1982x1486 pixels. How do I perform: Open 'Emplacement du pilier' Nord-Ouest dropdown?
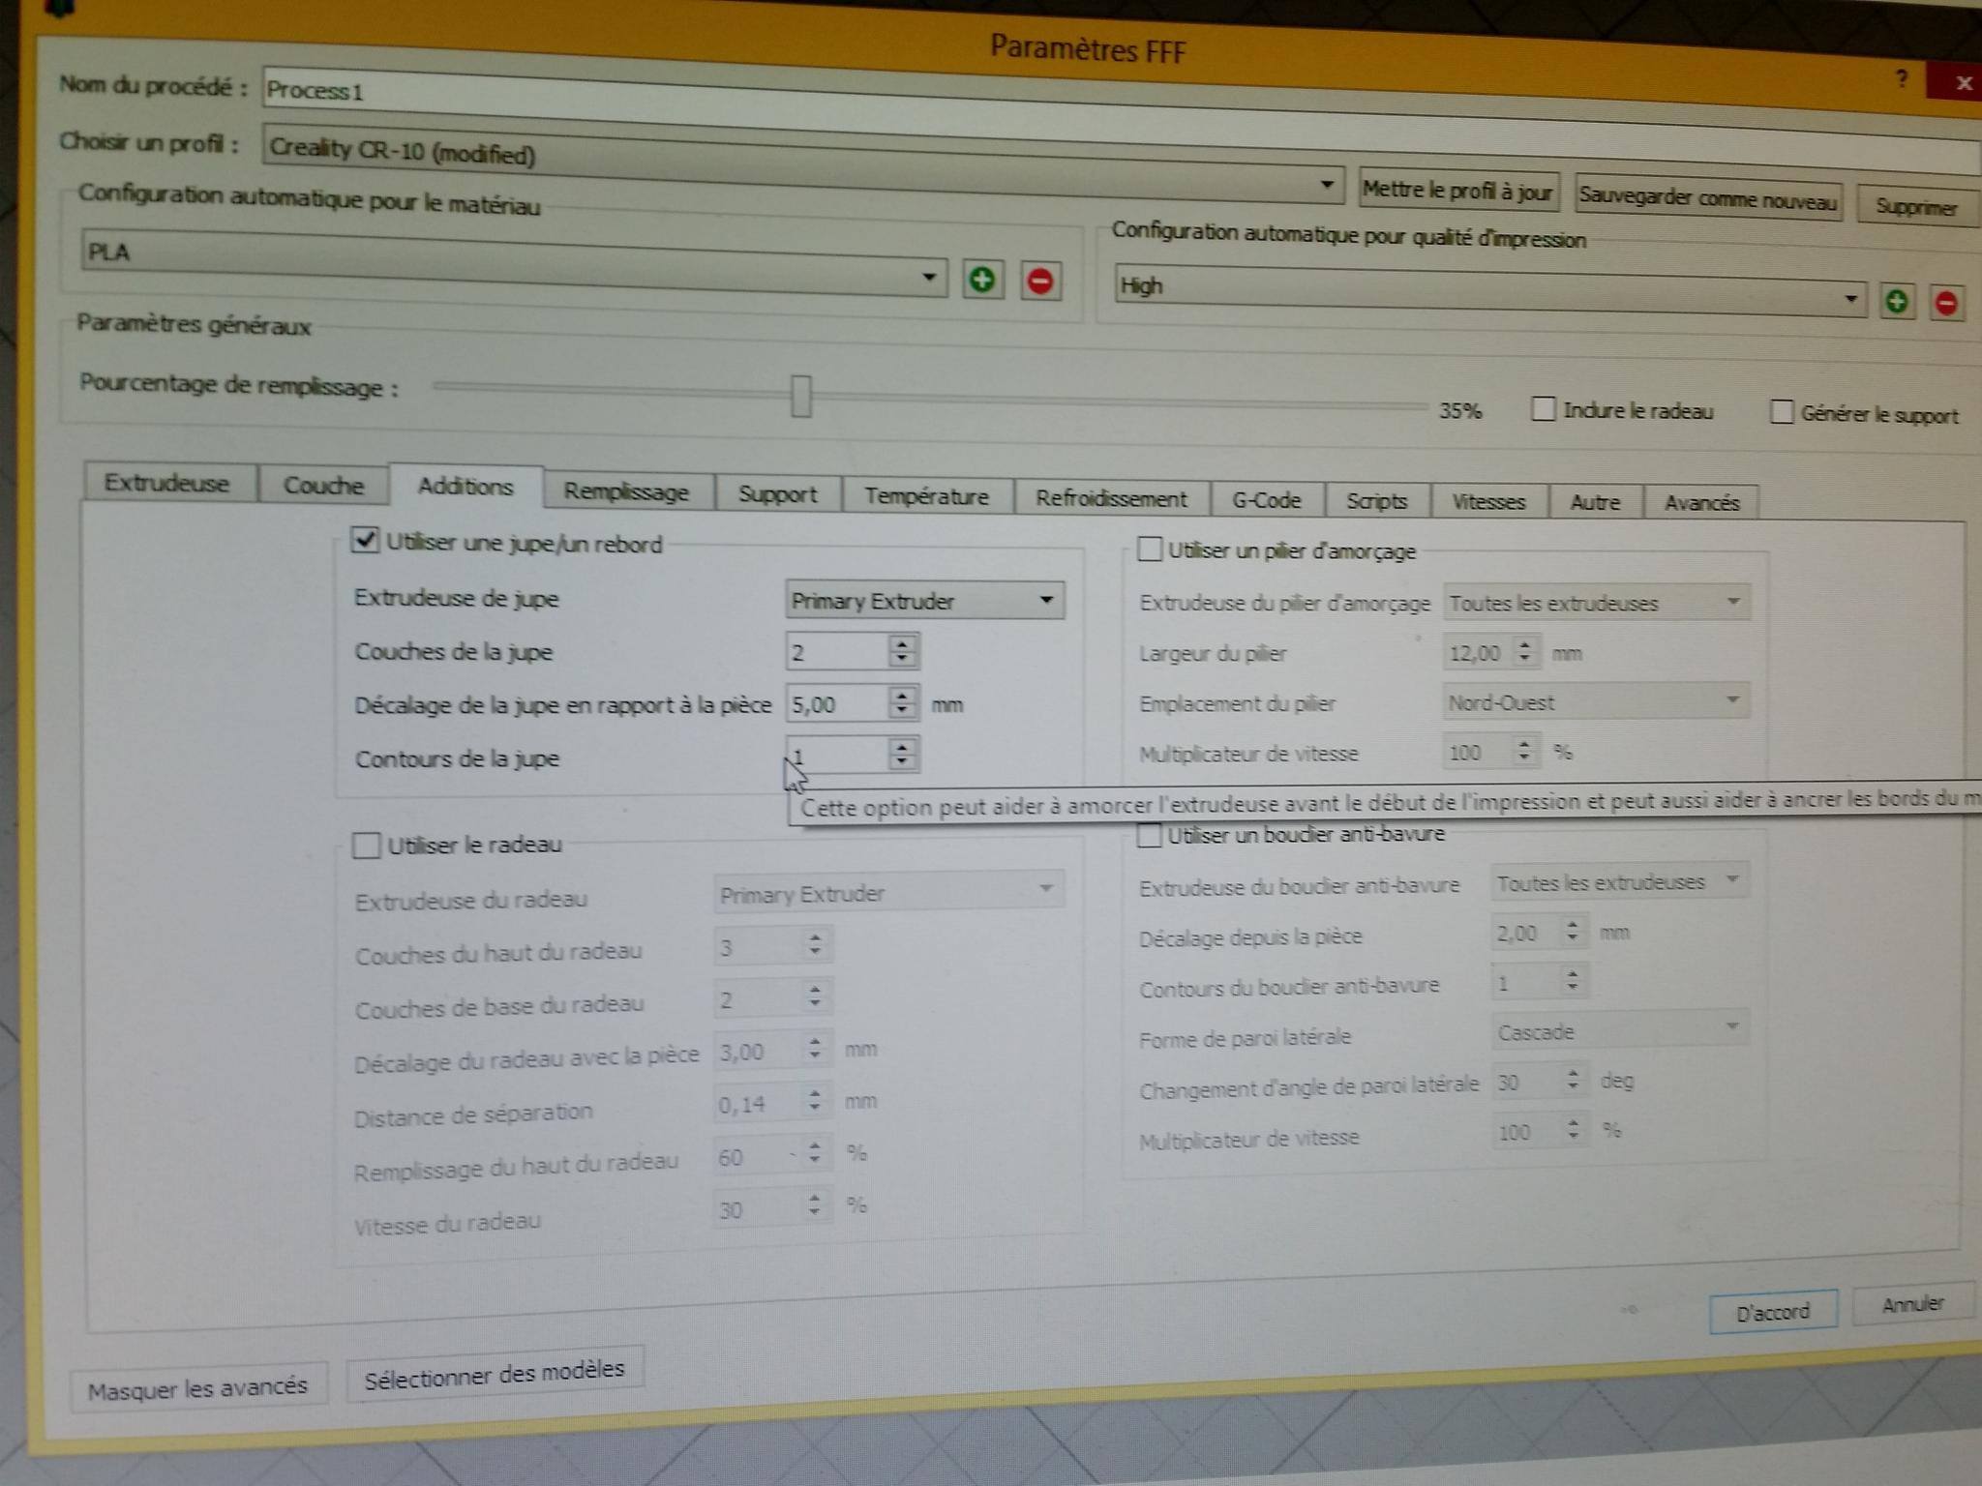coord(1595,700)
